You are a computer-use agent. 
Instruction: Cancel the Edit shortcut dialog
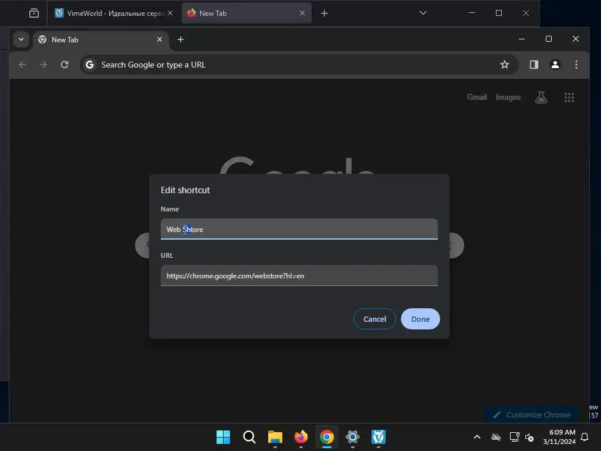point(374,319)
